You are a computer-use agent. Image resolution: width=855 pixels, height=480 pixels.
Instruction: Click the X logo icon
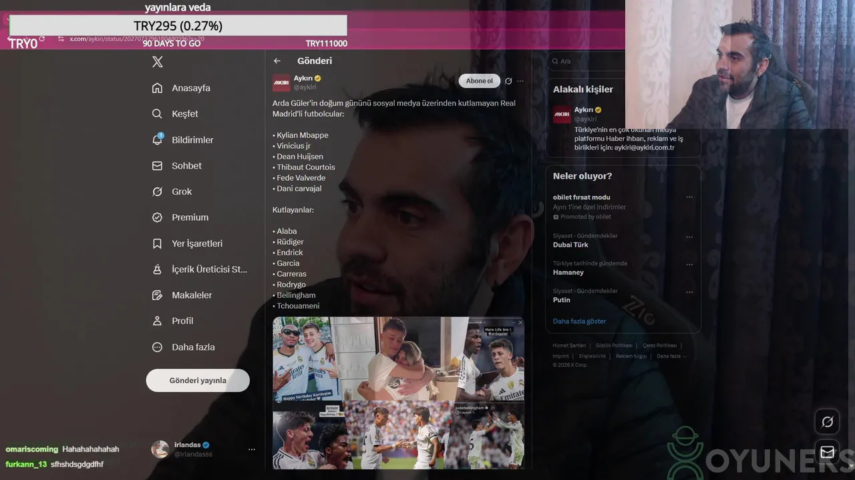(157, 62)
